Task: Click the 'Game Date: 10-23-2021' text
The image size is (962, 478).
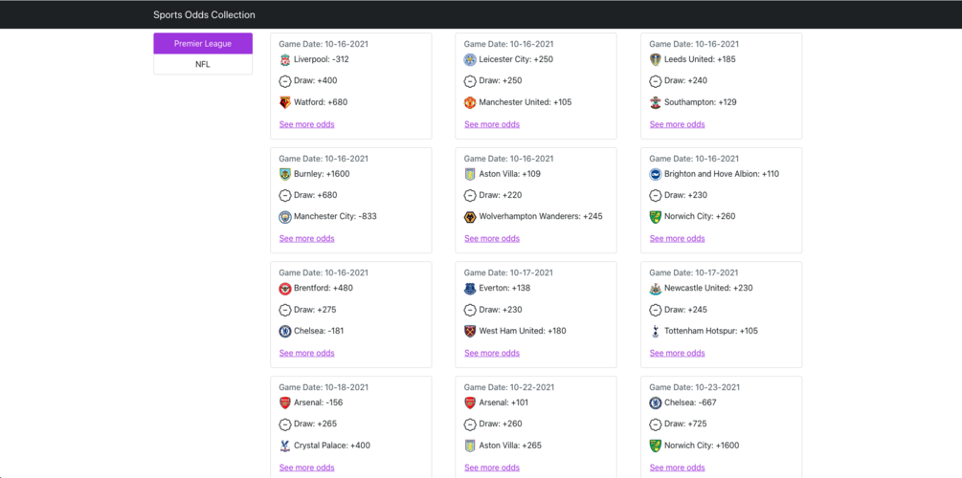Action: (695, 387)
